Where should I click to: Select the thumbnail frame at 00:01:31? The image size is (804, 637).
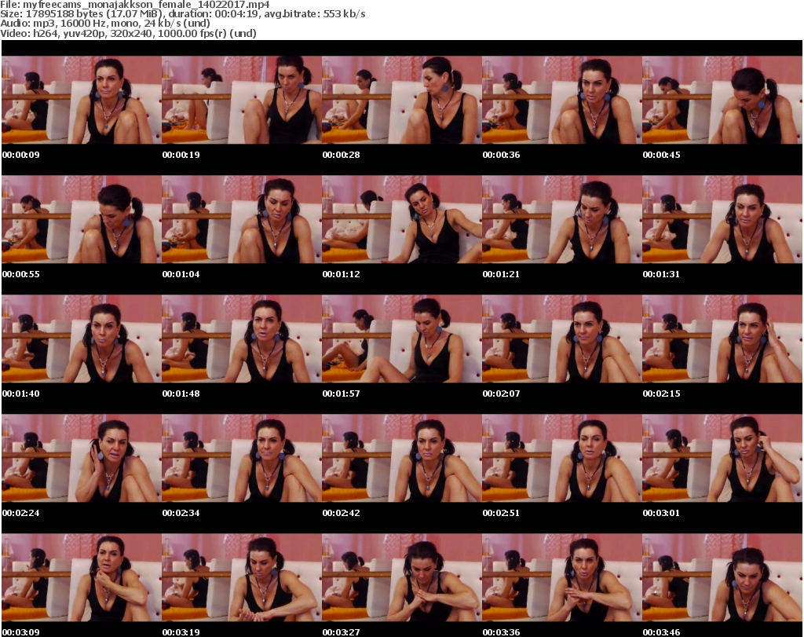[722, 219]
